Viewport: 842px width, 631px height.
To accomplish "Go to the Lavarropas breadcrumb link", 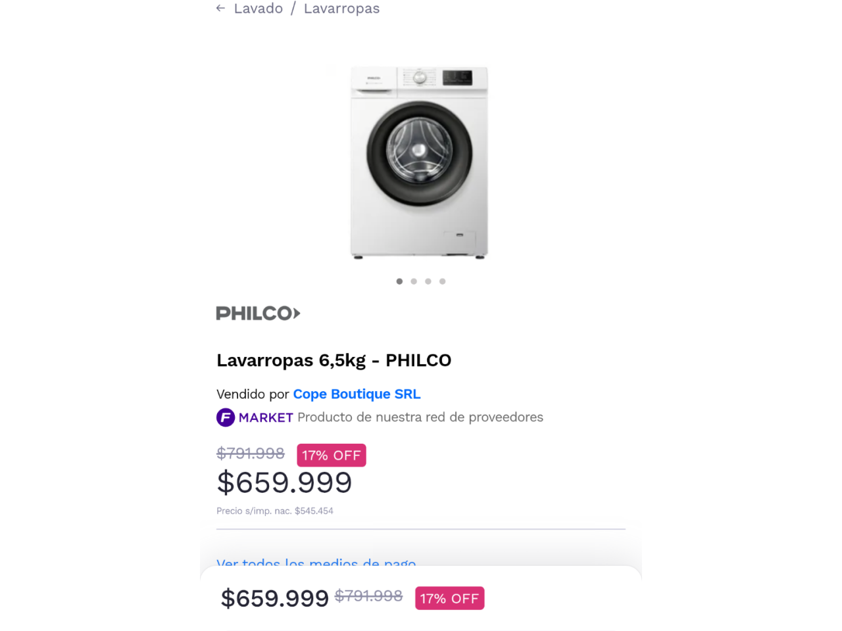I will click(341, 9).
